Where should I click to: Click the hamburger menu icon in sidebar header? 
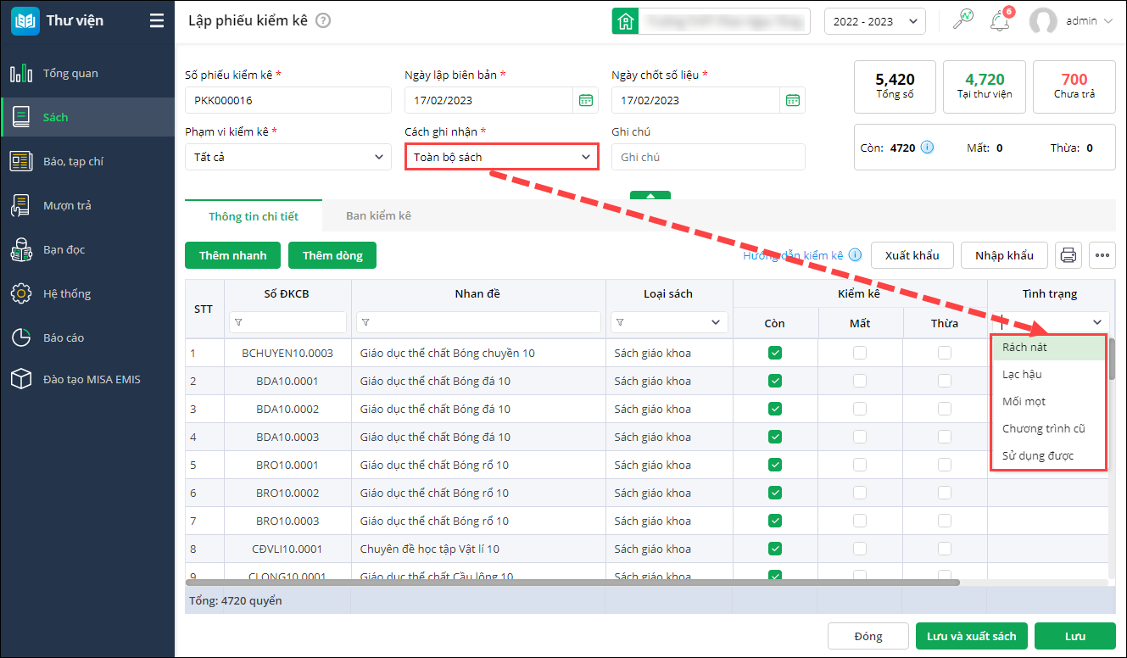click(x=156, y=21)
